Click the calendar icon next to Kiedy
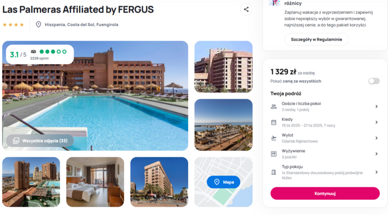The height and width of the screenshot is (215, 388). (x=274, y=122)
